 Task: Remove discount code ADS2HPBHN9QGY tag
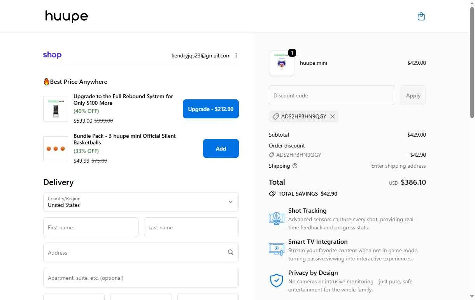pos(333,116)
